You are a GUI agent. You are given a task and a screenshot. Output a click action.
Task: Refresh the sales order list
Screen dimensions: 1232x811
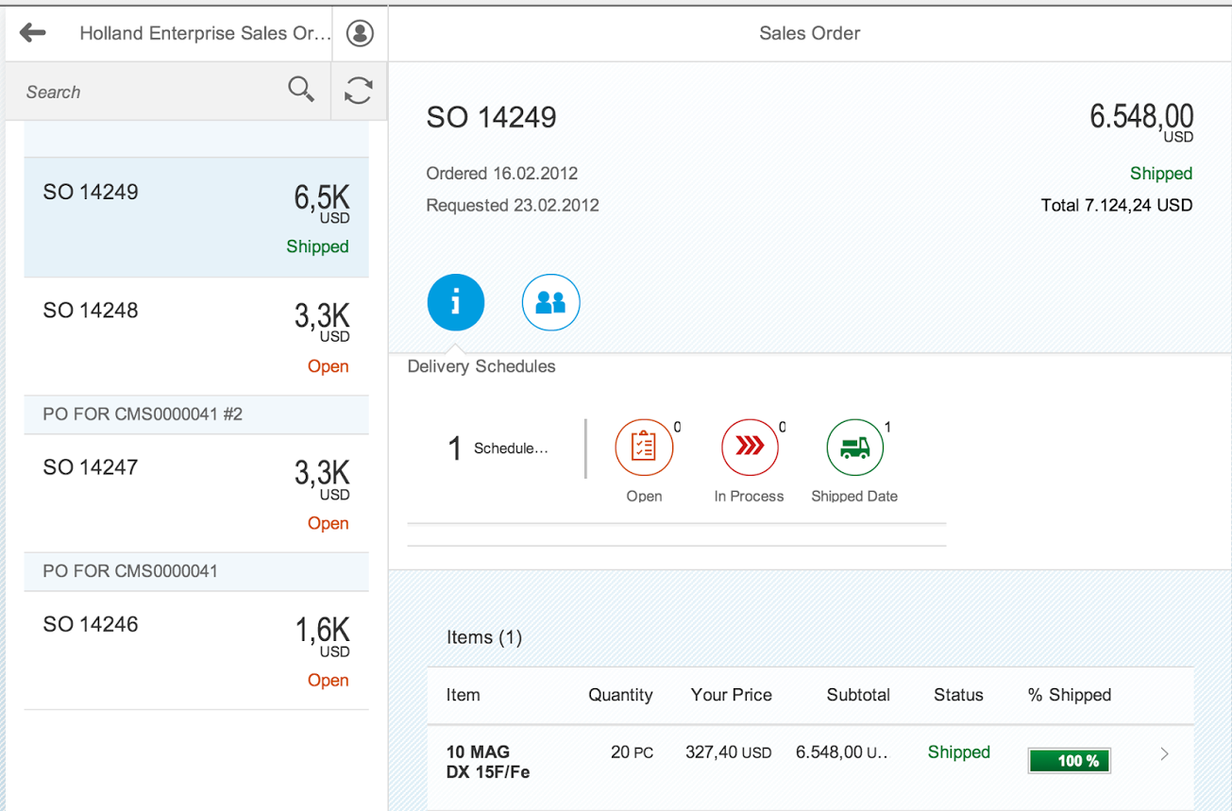coord(359,91)
